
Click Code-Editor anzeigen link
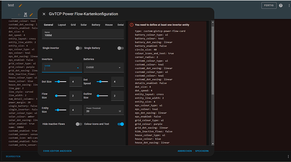pyautogui.click(x=57, y=151)
